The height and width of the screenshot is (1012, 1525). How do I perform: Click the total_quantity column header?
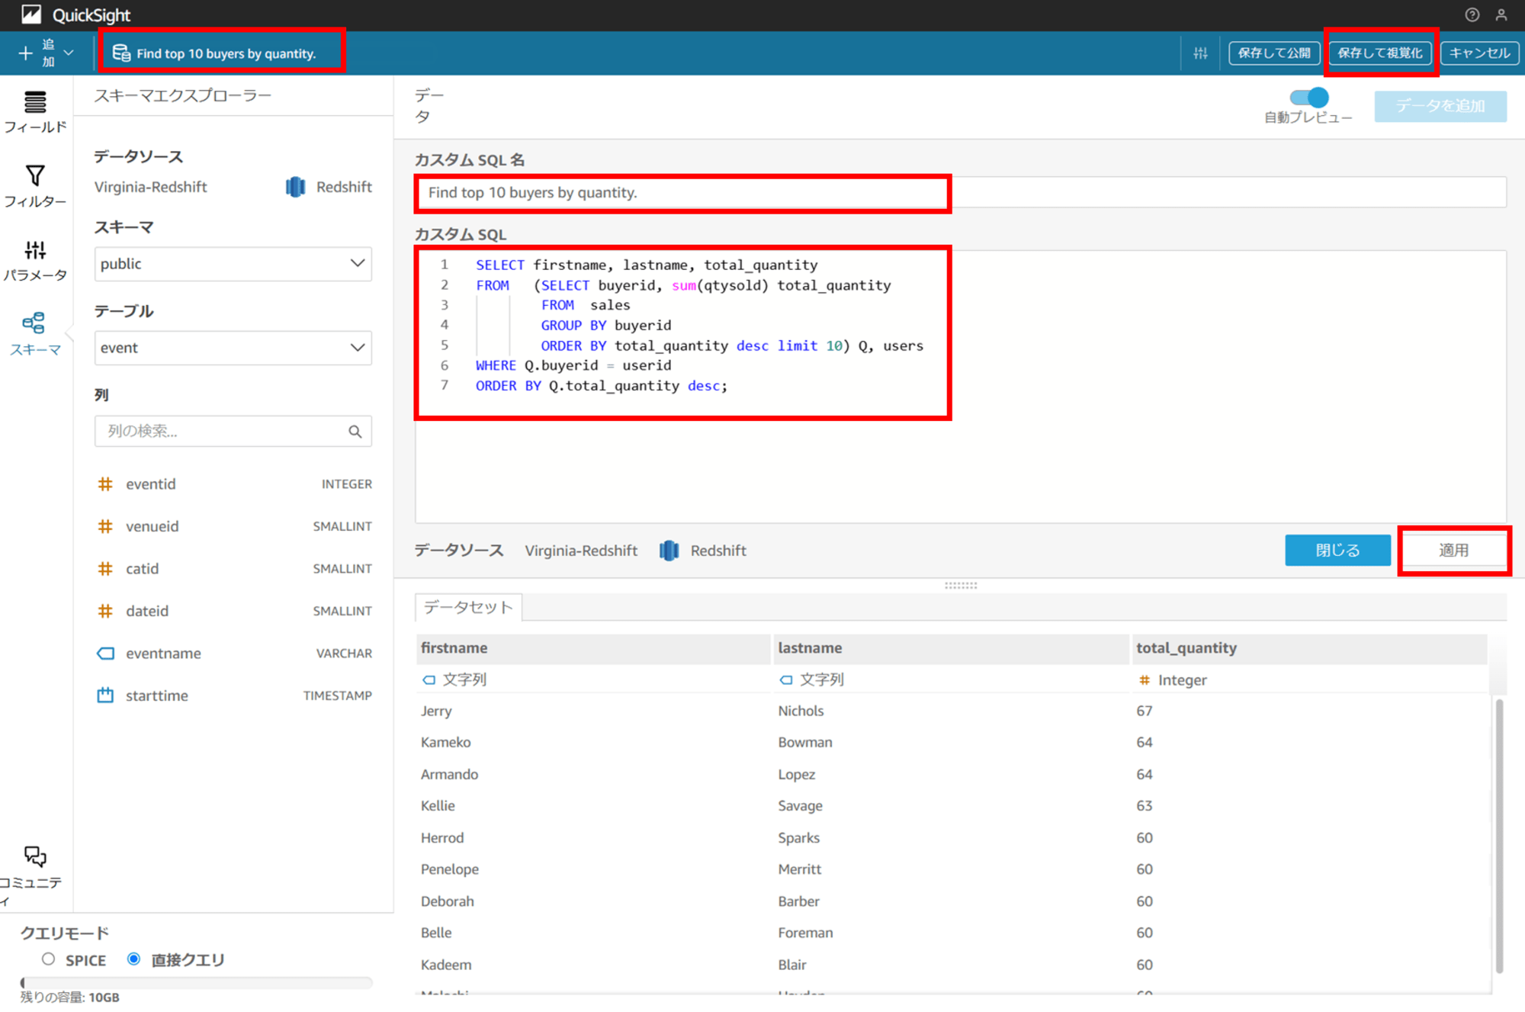click(1309, 648)
